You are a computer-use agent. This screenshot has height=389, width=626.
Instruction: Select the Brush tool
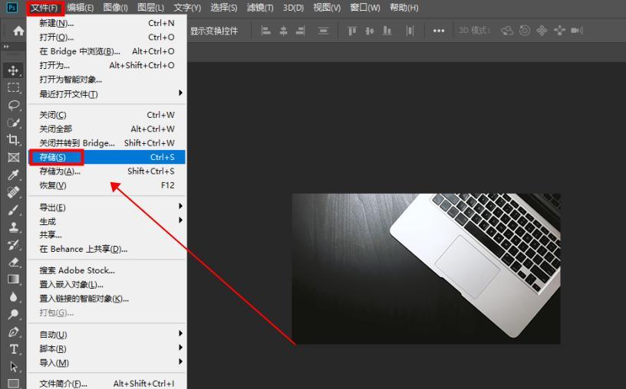point(13,210)
